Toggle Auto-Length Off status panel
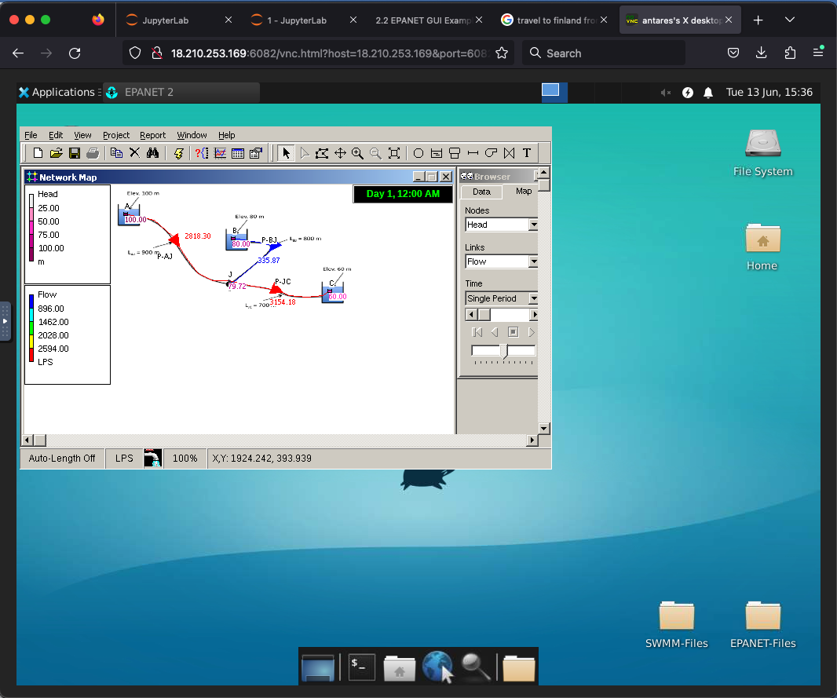The width and height of the screenshot is (837, 698). [x=62, y=459]
